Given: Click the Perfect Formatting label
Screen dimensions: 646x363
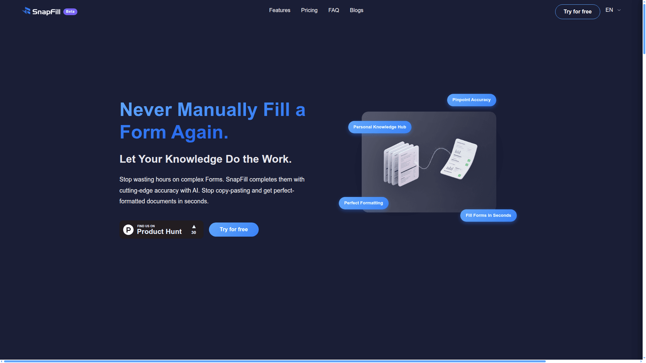Looking at the screenshot, I should 363,203.
